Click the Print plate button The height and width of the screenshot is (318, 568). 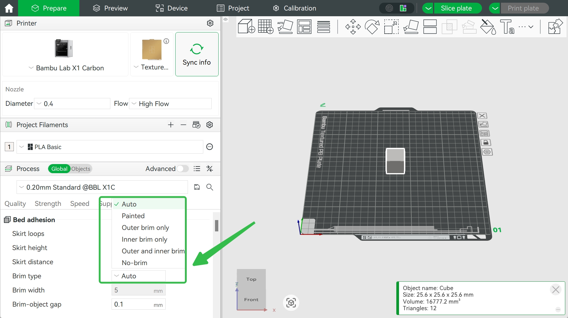525,8
